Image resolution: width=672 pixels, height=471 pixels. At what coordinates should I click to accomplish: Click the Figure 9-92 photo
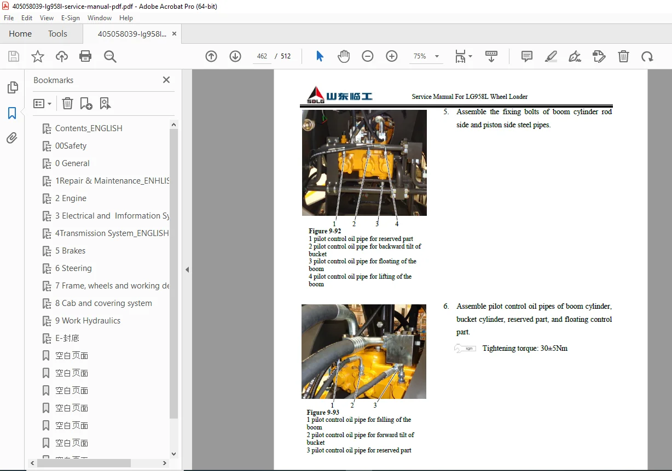click(364, 163)
